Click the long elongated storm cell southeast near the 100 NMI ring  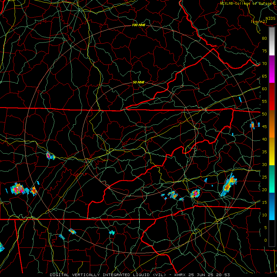(228, 185)
